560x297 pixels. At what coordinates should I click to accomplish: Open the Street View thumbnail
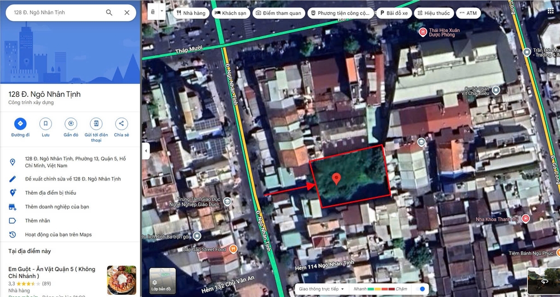click(x=544, y=281)
